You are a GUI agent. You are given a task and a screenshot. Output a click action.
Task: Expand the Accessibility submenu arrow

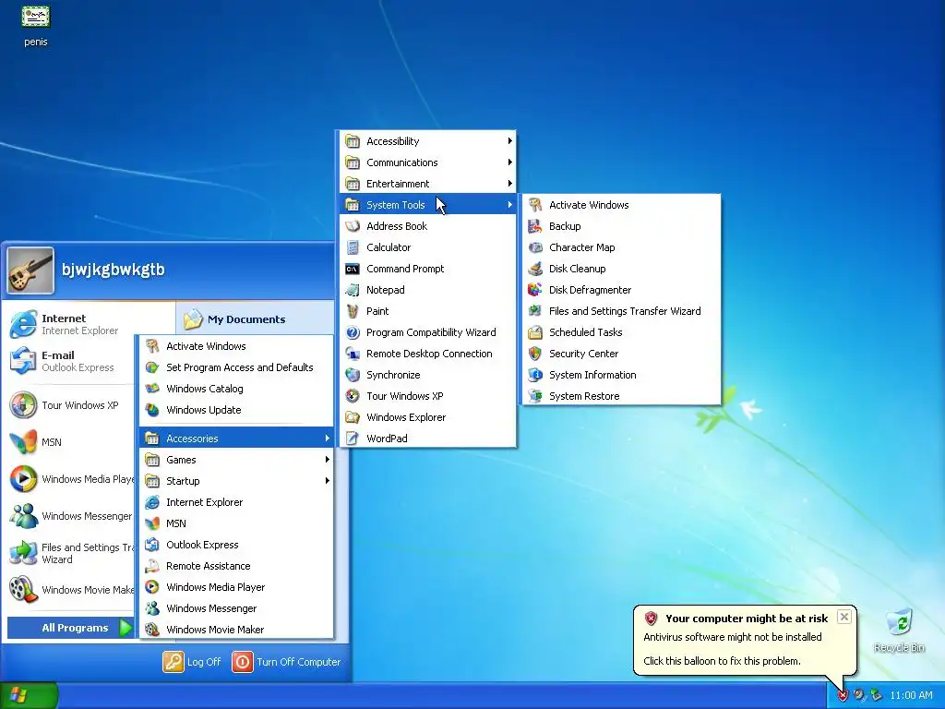(x=509, y=141)
